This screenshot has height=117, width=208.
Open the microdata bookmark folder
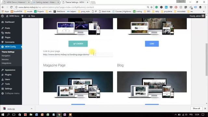180,11
